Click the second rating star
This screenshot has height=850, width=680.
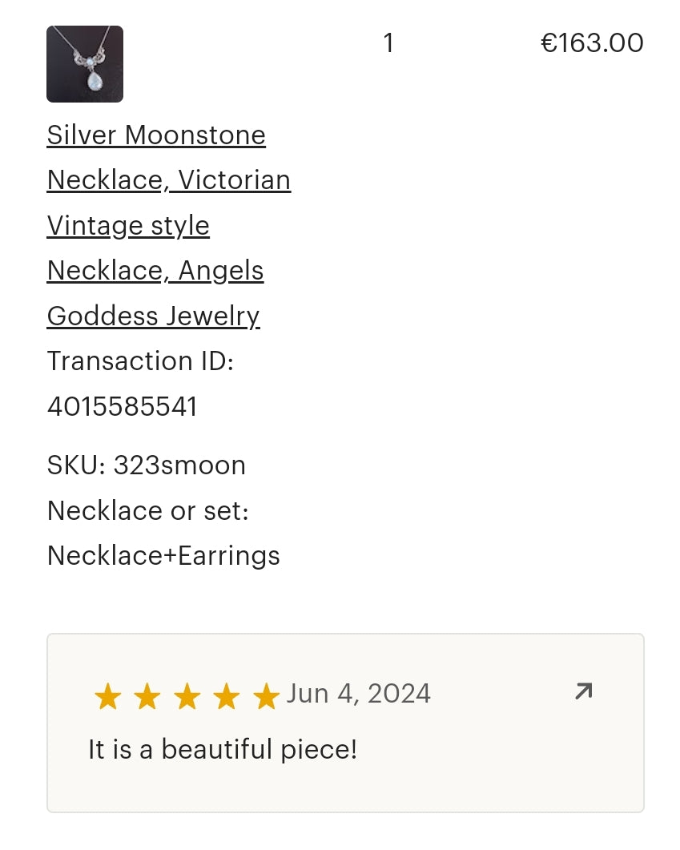click(147, 697)
